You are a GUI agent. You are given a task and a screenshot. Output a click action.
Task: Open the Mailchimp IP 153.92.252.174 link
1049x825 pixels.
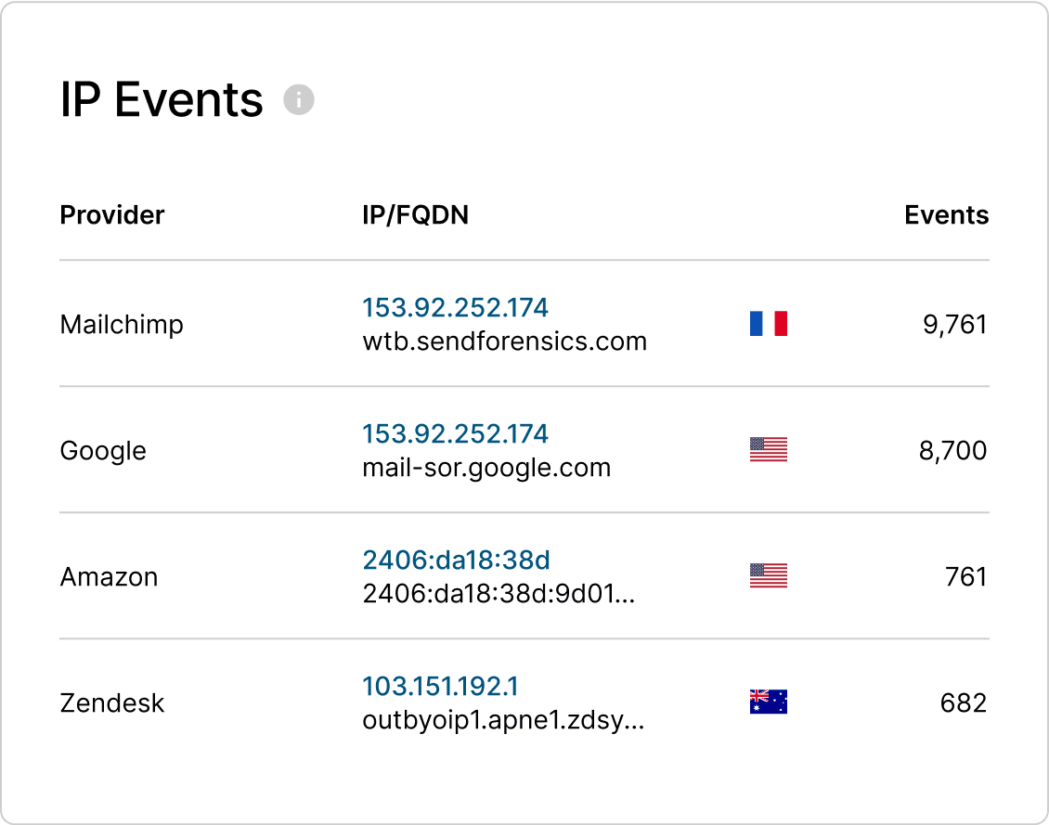pyautogui.click(x=455, y=307)
